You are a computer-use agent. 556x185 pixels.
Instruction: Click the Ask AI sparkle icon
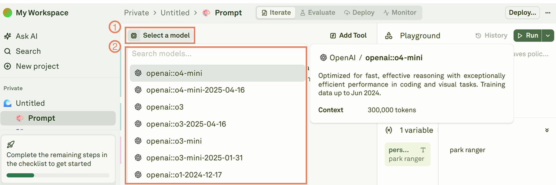point(8,36)
